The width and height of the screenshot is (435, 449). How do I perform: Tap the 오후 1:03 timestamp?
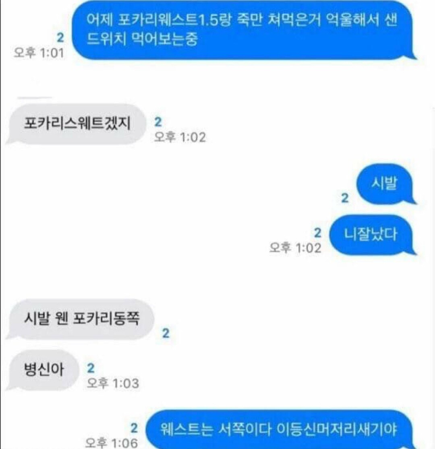click(x=113, y=383)
